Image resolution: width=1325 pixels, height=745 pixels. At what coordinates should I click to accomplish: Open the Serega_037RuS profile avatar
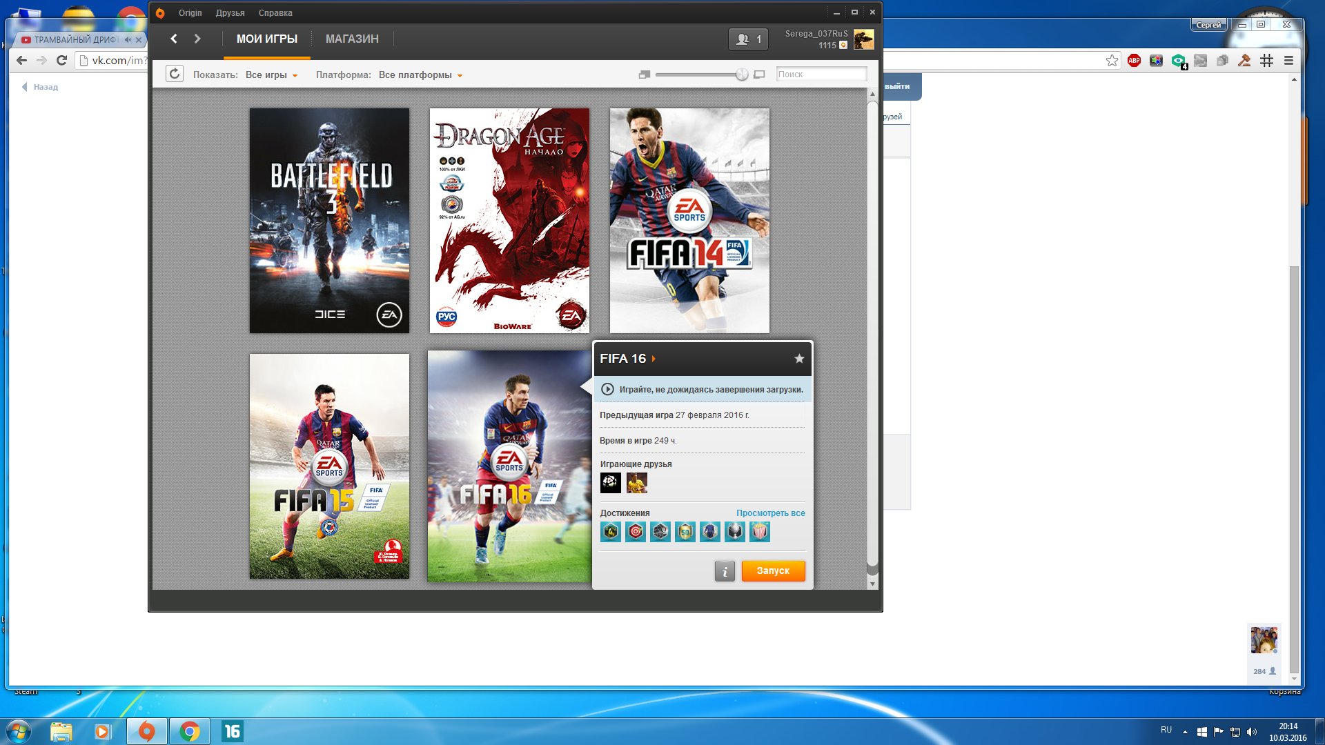click(863, 39)
